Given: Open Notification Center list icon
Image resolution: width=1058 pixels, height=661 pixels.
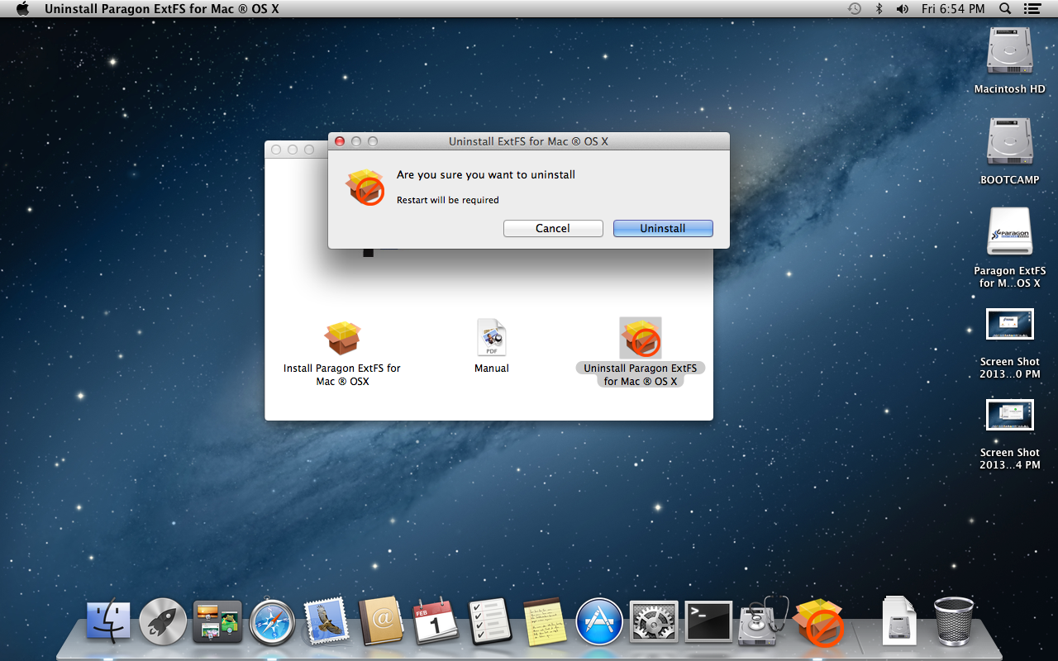Looking at the screenshot, I should 1032,9.
